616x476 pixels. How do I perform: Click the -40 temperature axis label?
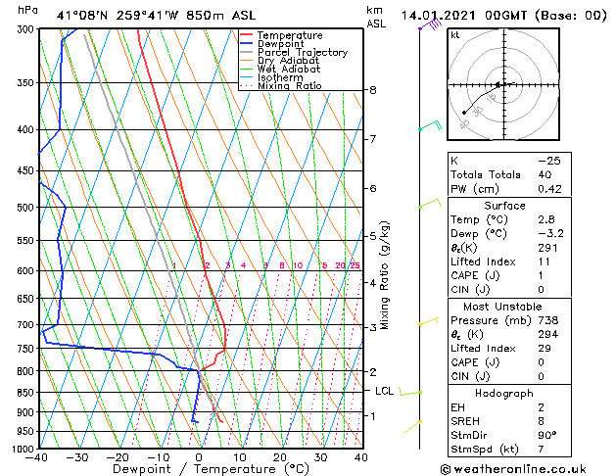click(36, 457)
